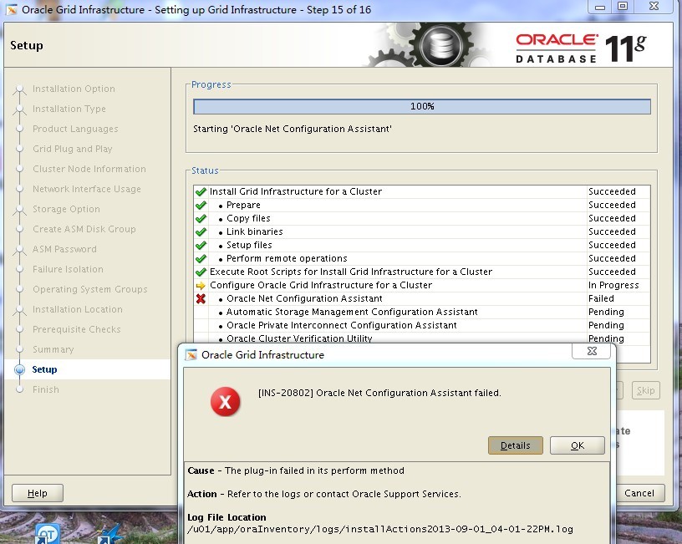Image resolution: width=682 pixels, height=544 pixels.
Task: Click 'Cause - The plug-in failed' text
Action: 296,471
